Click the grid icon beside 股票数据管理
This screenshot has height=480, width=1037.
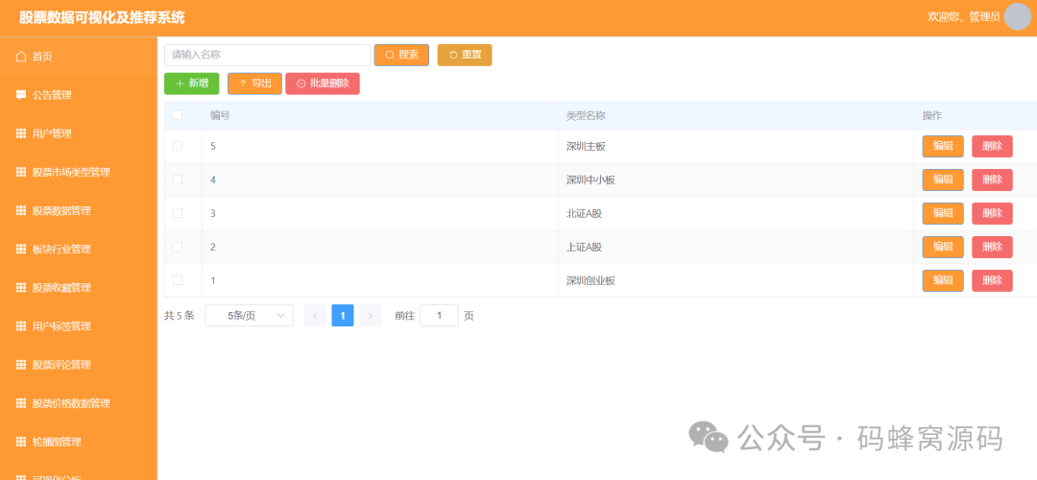point(20,210)
